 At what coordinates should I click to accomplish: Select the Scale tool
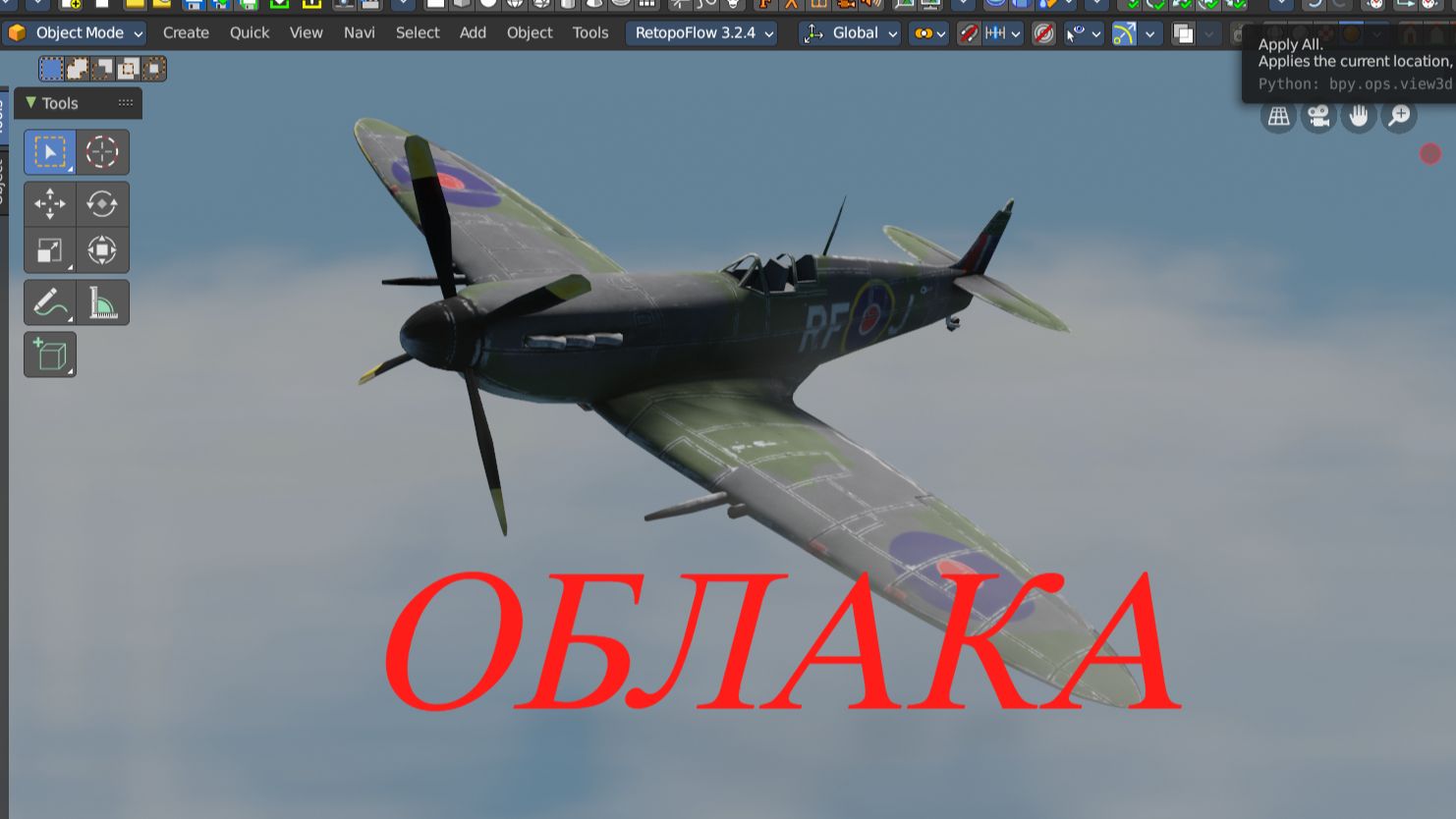tap(49, 250)
